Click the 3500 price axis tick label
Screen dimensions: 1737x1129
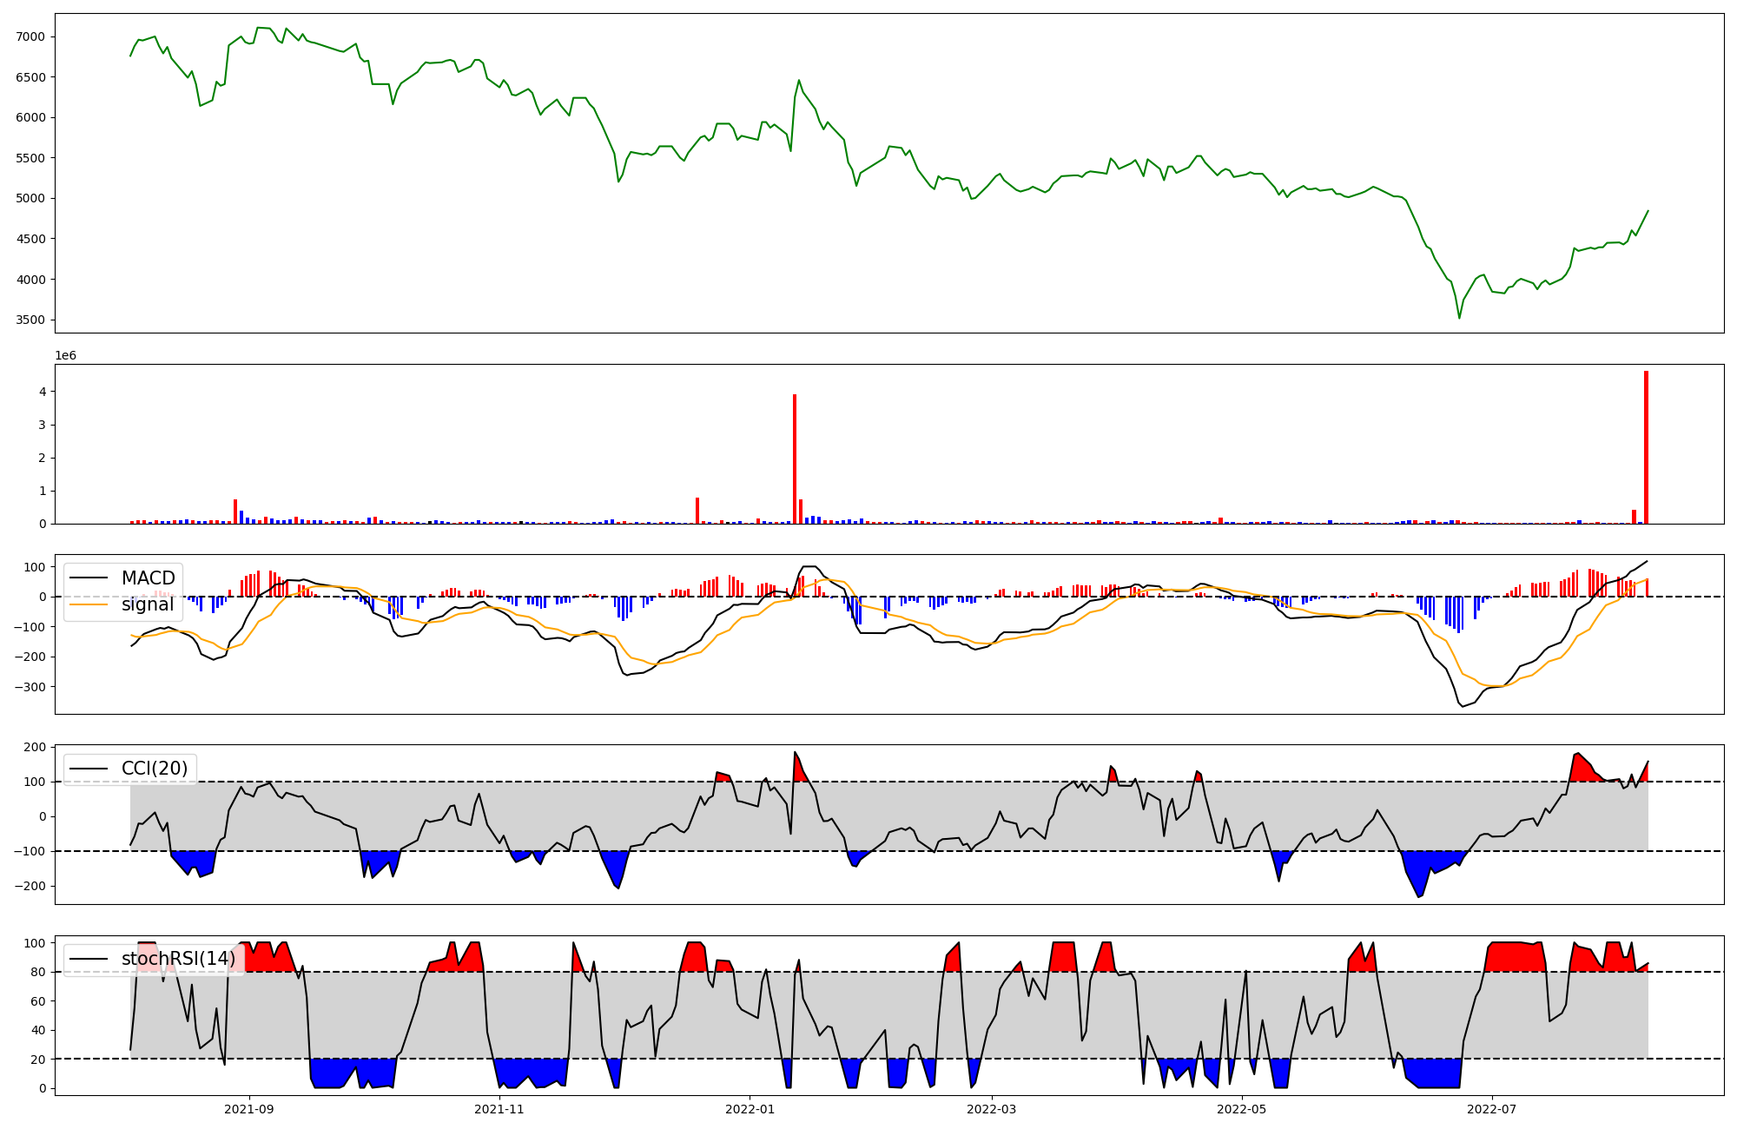(30, 320)
